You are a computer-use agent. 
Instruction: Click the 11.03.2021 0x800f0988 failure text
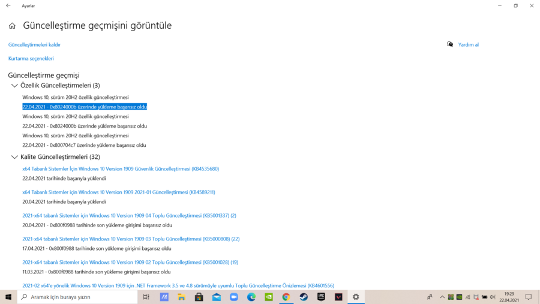(97, 272)
